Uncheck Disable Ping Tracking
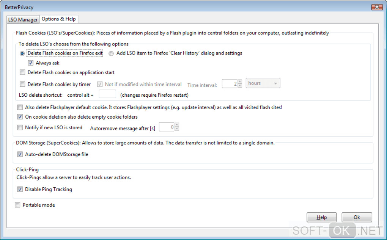 pyautogui.click(x=20, y=189)
